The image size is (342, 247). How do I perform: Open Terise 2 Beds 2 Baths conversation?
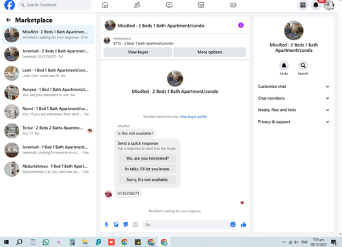pos(48,130)
